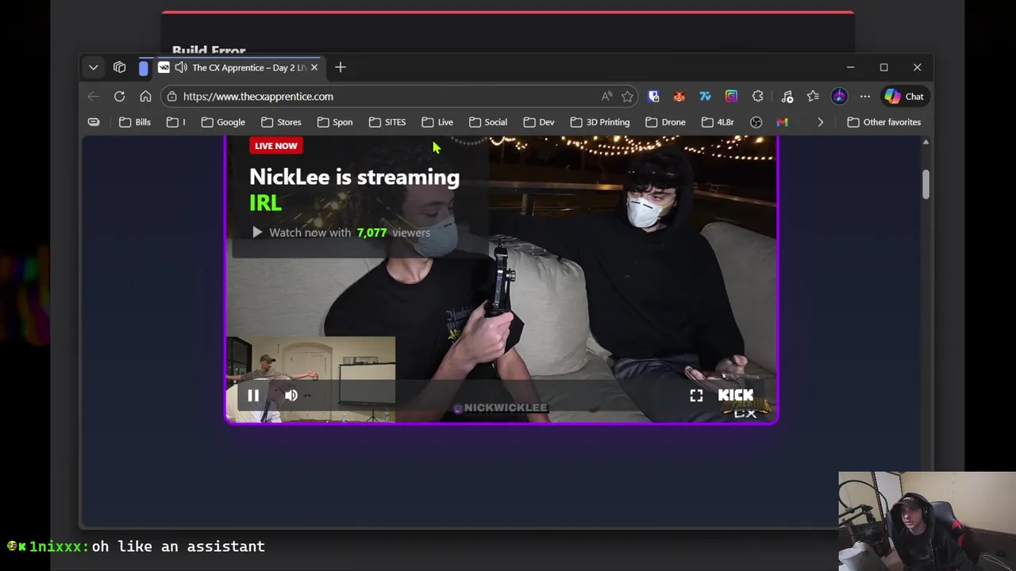
Task: Open the Stores bookmarks folder
Action: [281, 122]
